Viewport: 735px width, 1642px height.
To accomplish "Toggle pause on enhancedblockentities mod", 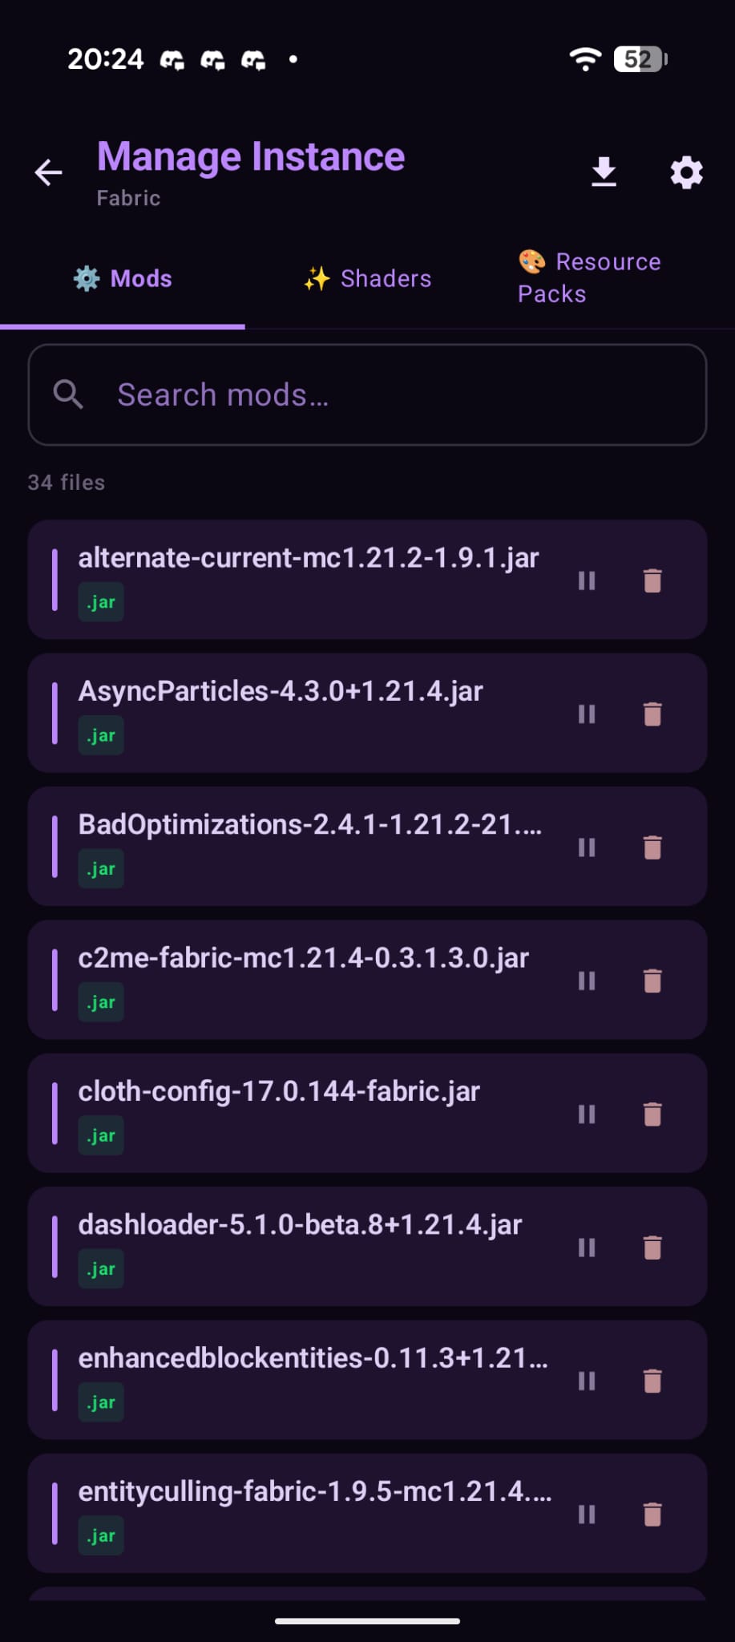I will tap(587, 1381).
